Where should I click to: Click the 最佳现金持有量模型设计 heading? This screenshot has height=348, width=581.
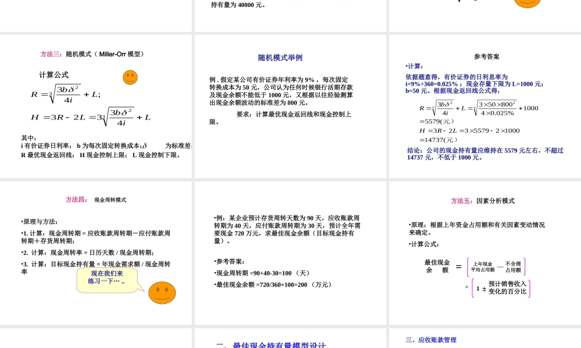click(x=271, y=345)
